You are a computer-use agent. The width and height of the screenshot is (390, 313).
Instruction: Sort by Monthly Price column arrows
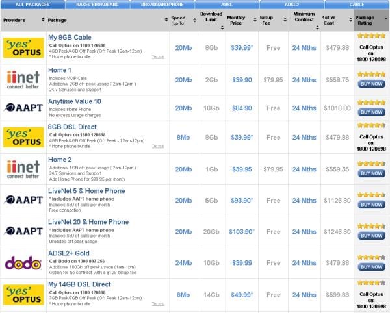point(255,20)
